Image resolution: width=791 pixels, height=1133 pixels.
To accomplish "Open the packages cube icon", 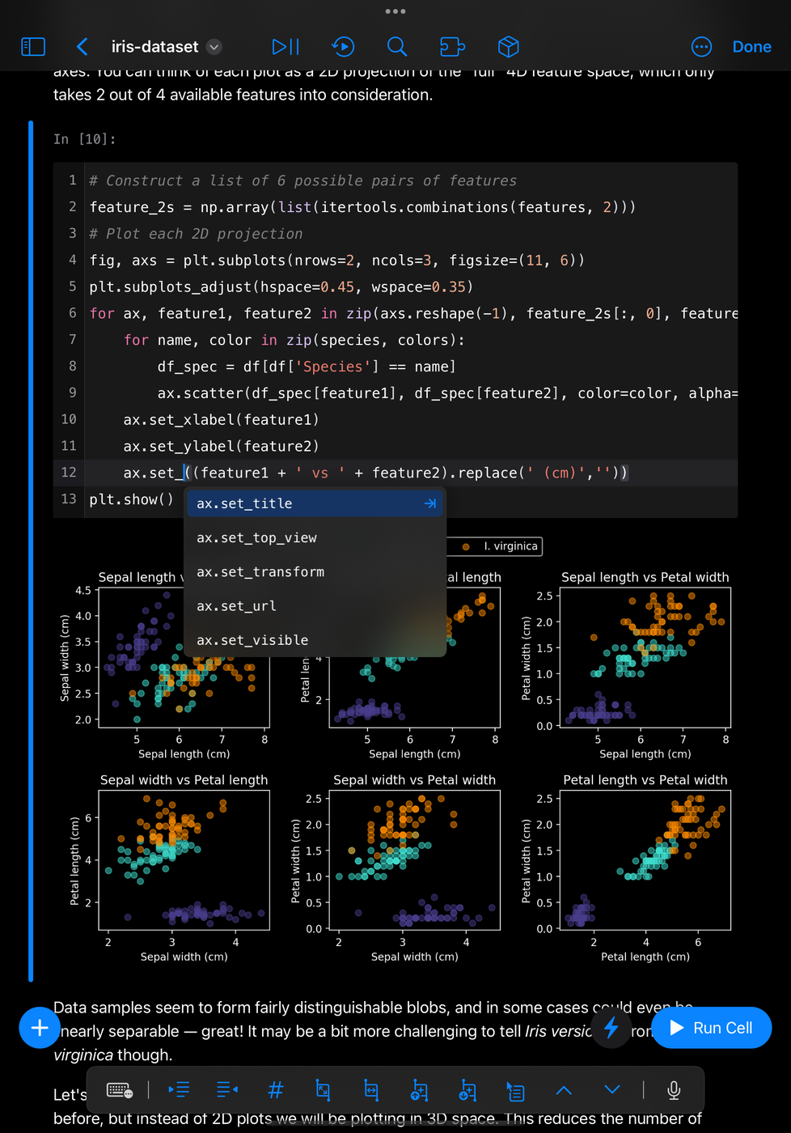I will pos(508,47).
